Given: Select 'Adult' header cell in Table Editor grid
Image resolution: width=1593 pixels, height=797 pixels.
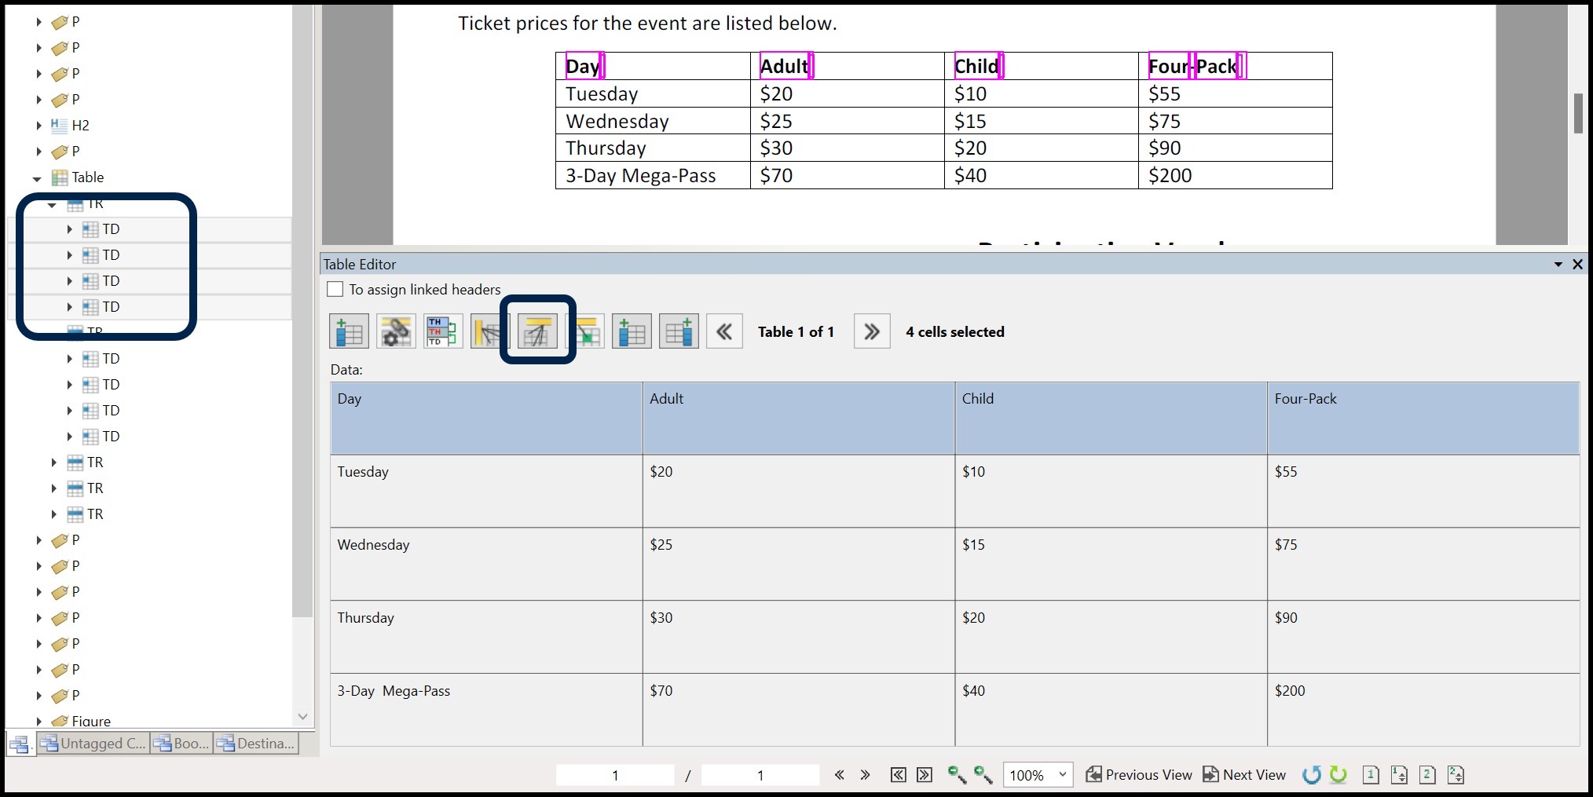Looking at the screenshot, I should coord(798,418).
